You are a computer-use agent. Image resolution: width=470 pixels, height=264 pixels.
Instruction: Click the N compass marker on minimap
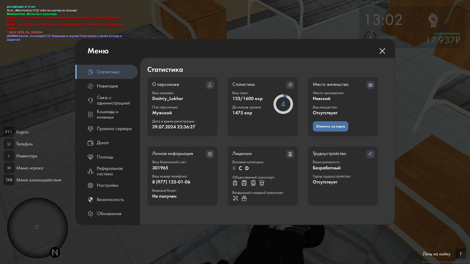[x=55, y=252]
